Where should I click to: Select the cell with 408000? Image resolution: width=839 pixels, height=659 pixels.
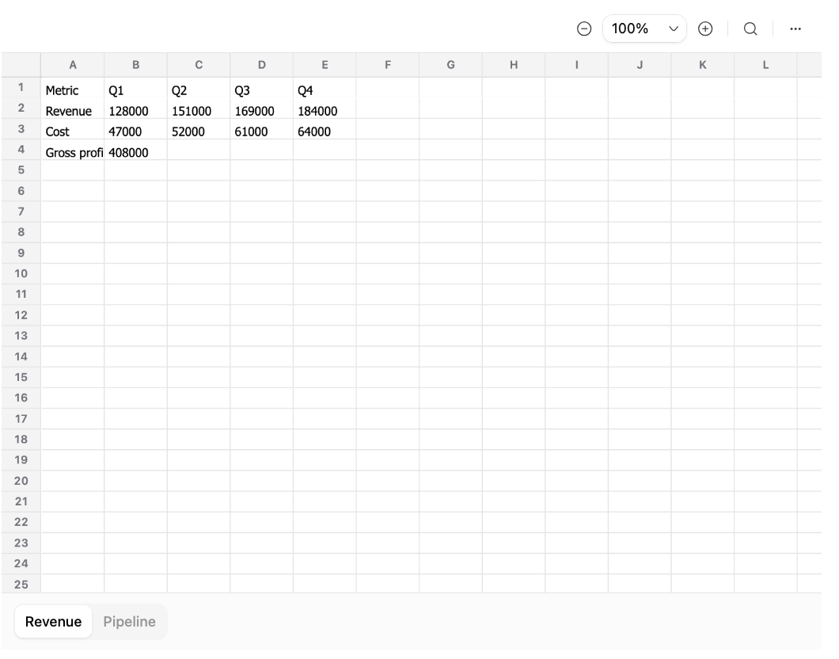tap(136, 150)
